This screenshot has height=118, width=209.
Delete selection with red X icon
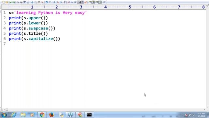pyautogui.click(x=42, y=2)
